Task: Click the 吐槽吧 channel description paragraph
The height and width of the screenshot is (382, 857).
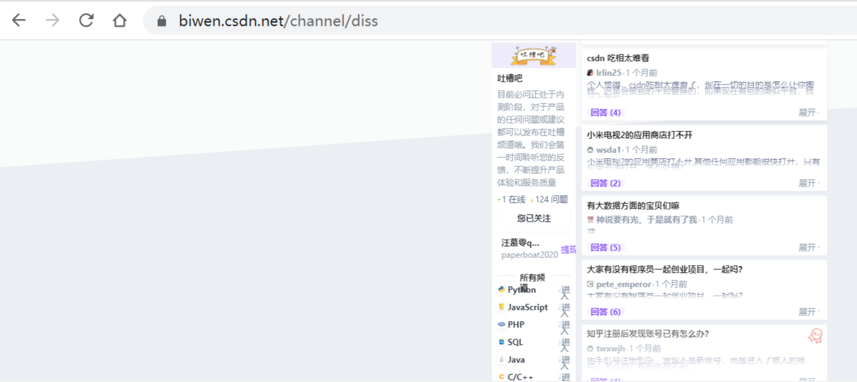Action: click(x=531, y=139)
